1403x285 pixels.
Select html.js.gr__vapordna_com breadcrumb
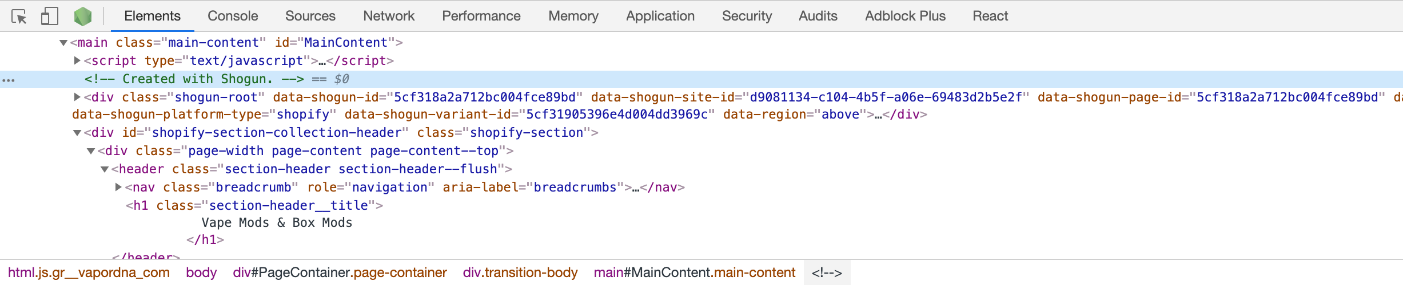[x=89, y=272]
